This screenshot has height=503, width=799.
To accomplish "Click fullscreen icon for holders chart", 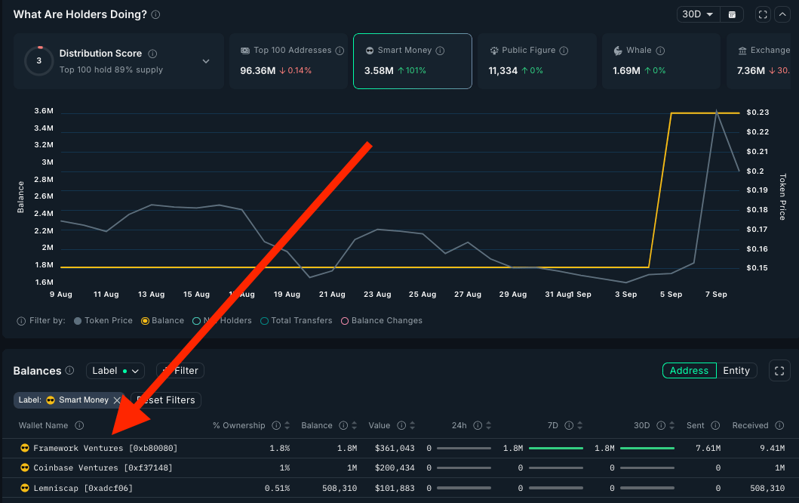I will [x=763, y=14].
